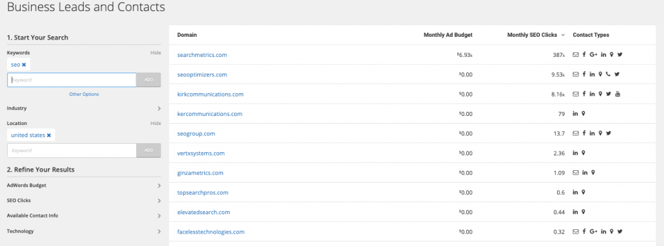Click the $6.93k ad budget value
664x246 pixels.
(x=464, y=55)
